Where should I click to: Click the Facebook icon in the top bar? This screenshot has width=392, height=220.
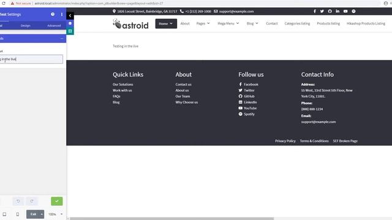[x=315, y=11]
